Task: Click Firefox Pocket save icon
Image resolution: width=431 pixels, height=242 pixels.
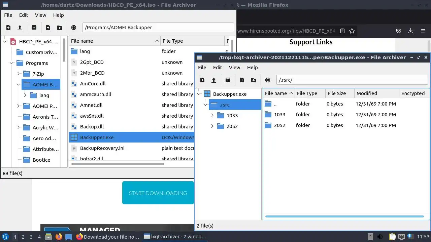Action: (x=399, y=31)
